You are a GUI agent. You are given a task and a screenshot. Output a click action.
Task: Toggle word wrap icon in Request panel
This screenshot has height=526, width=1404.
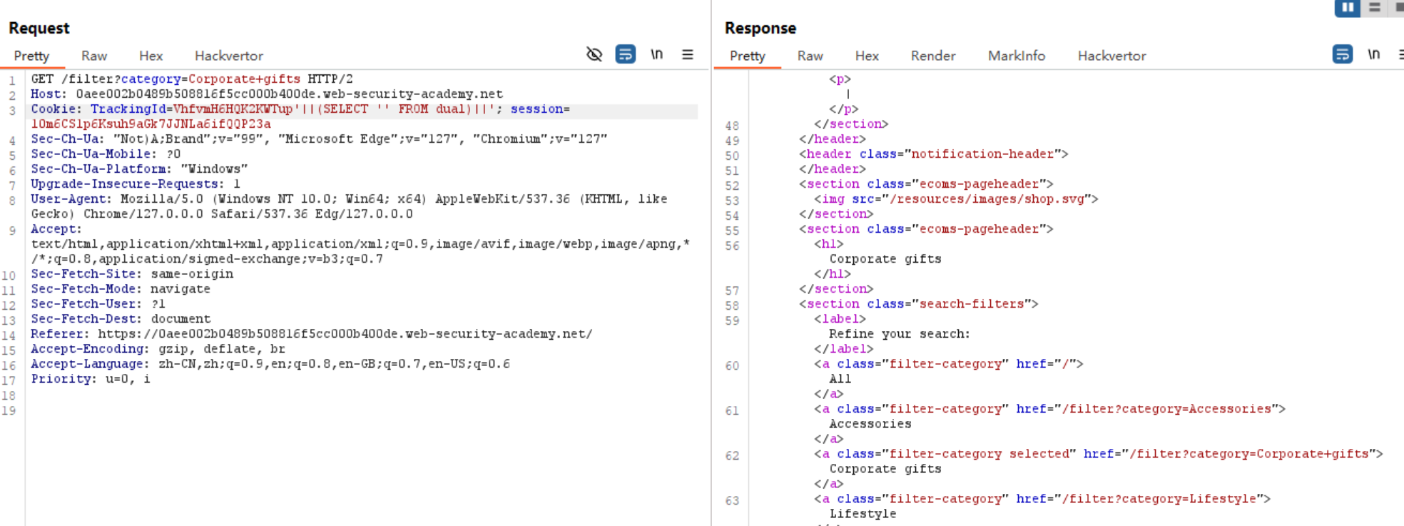(625, 54)
